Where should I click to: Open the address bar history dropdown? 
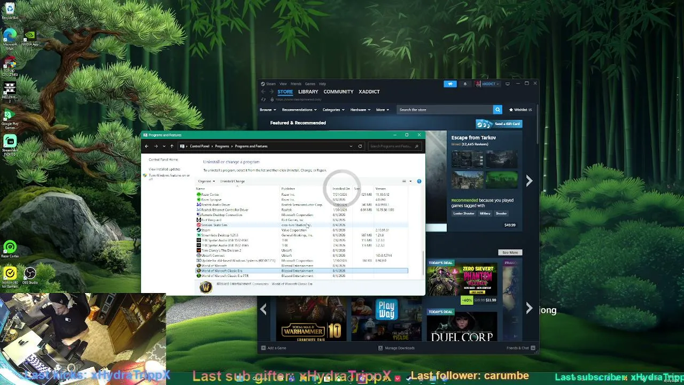(x=351, y=146)
